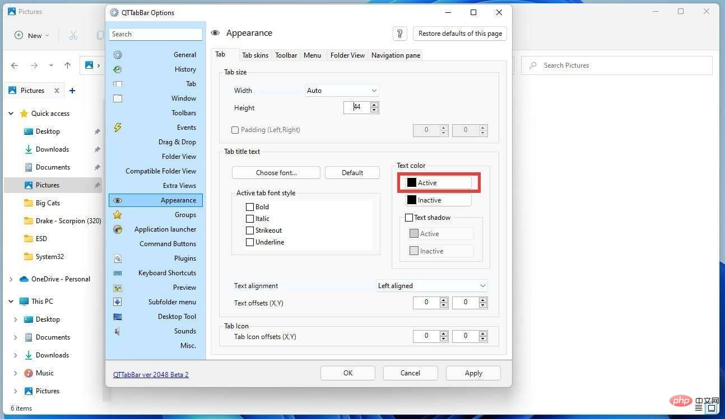Open the New dropdown in Explorer

[x=32, y=35]
